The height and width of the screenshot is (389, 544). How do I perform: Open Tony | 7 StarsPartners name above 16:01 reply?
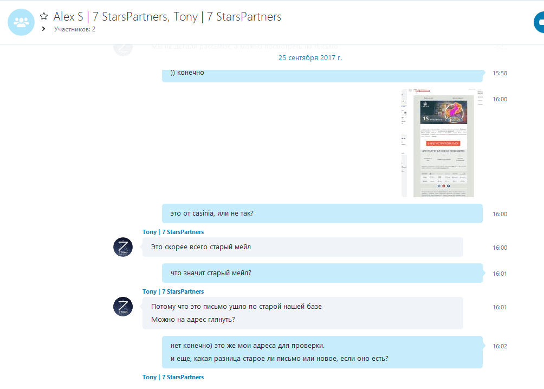pos(173,291)
